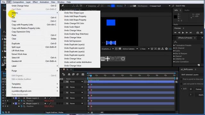The height and width of the screenshot is (115, 205).
Task: Hide Shape Layer 2 with eye icon
Action: [3, 98]
